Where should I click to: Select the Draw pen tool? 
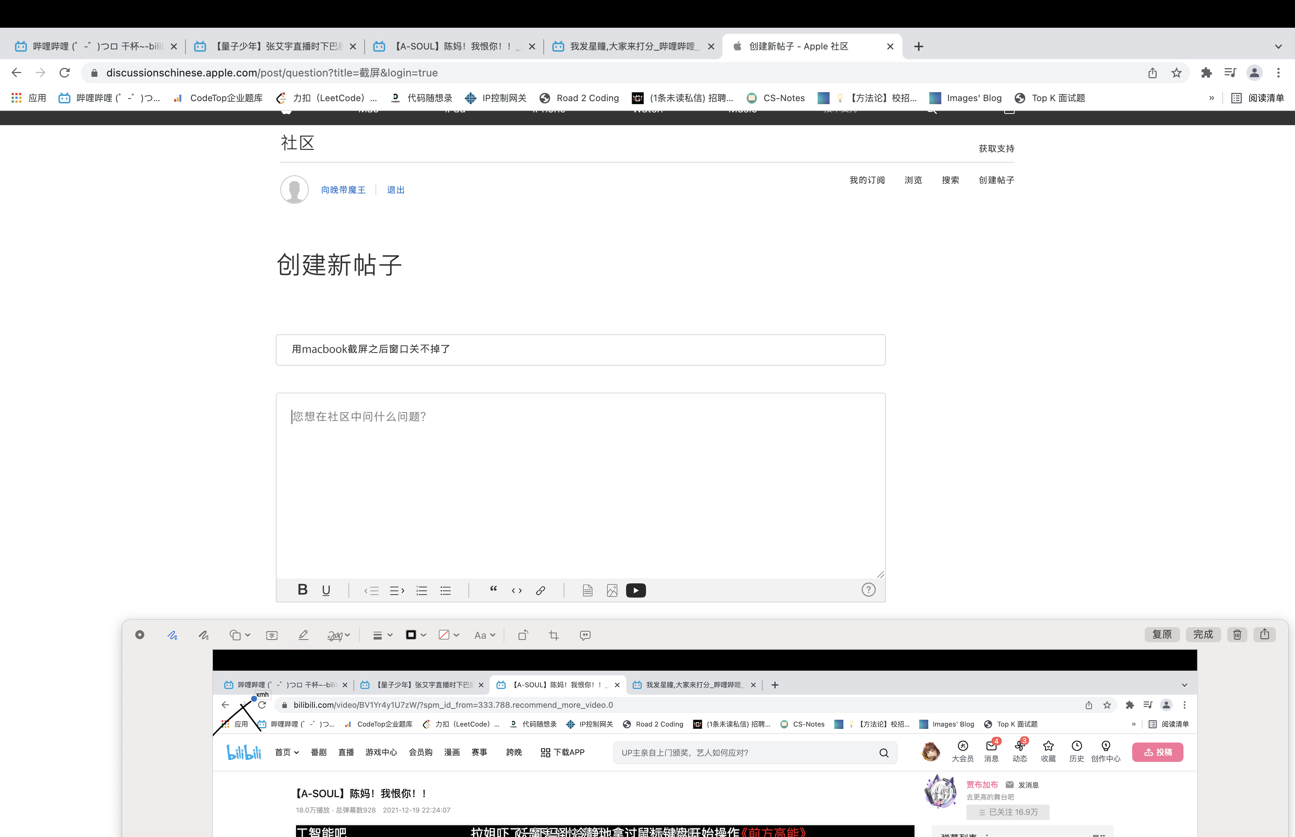click(203, 635)
